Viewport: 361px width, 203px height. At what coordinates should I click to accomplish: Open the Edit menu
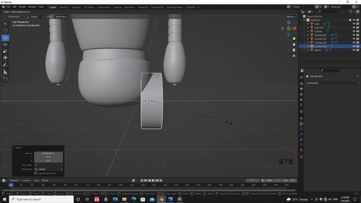coord(15,7)
